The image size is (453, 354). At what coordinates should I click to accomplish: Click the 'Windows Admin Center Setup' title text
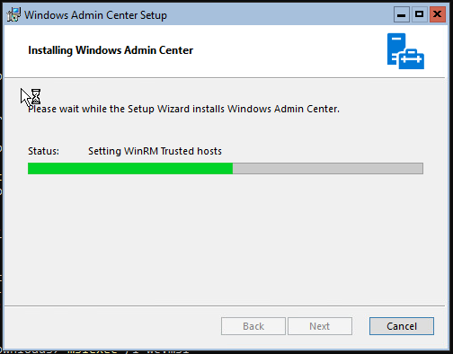(95, 15)
